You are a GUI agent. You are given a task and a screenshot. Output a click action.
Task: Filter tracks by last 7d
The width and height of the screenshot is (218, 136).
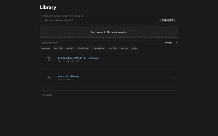coord(134,48)
